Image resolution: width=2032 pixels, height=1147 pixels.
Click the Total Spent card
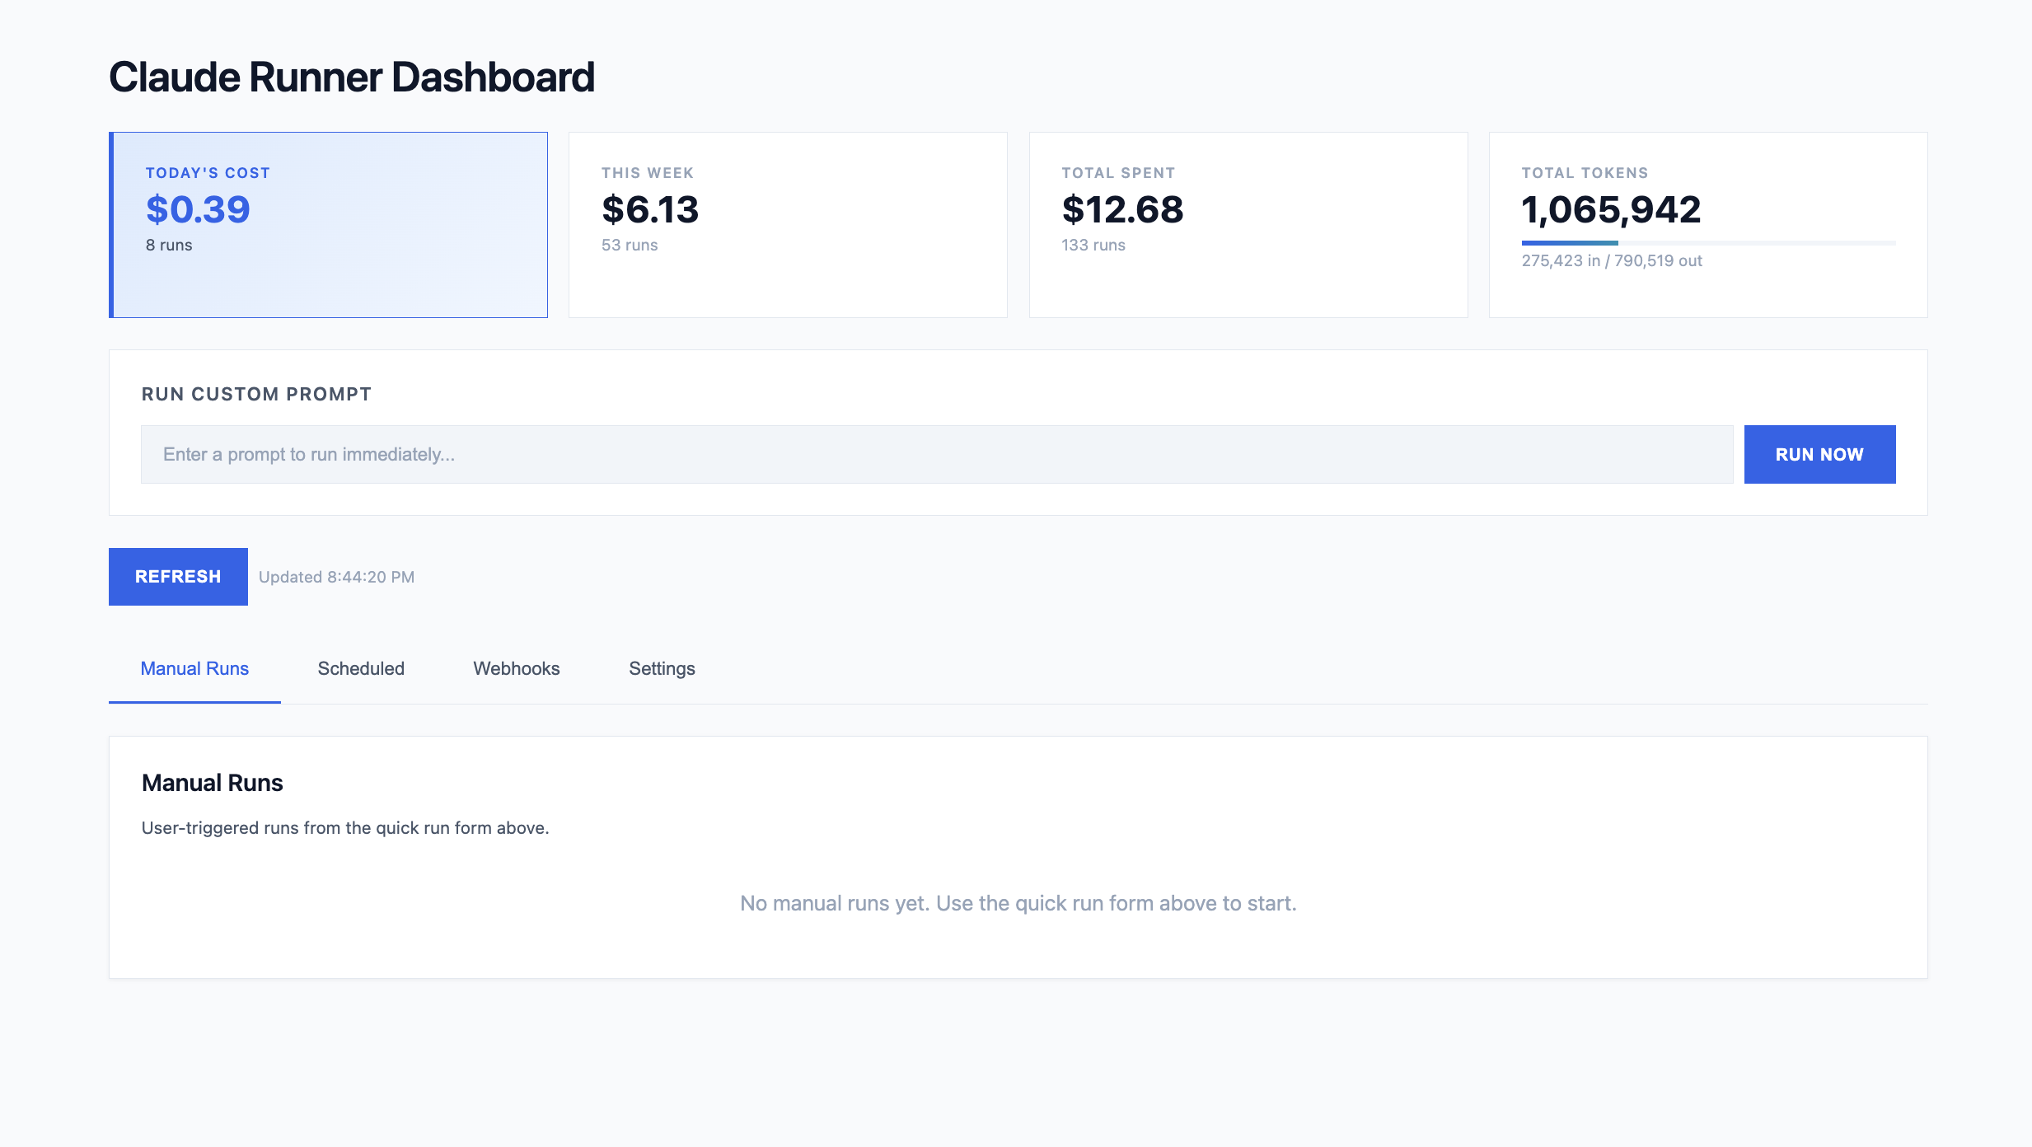(1248, 224)
